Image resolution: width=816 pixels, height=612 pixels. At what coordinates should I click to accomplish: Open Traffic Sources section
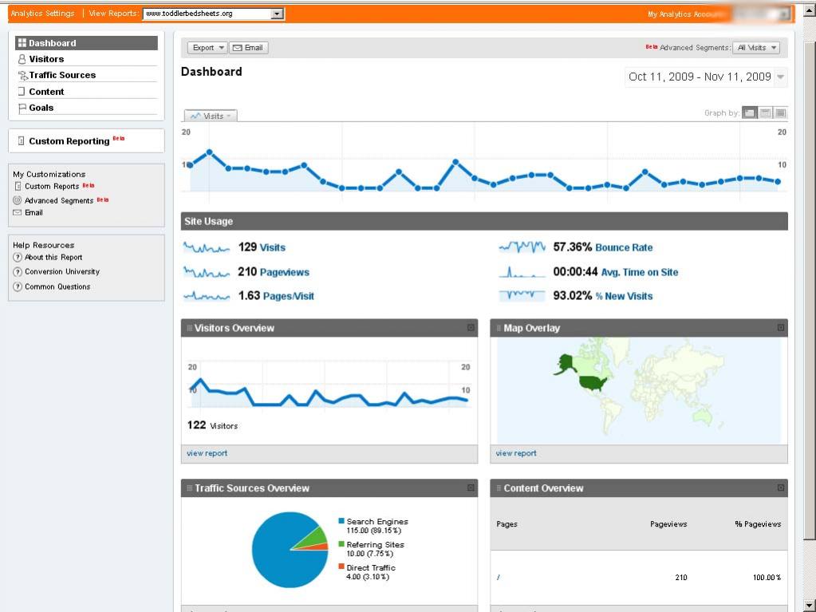click(x=62, y=75)
